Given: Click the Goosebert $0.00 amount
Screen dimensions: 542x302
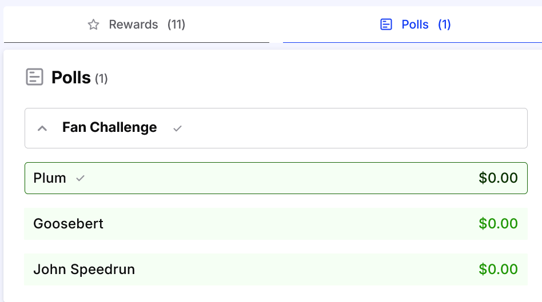Looking at the screenshot, I should (x=498, y=224).
